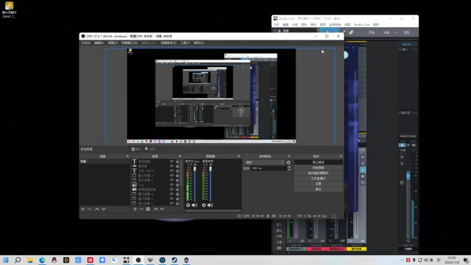Undock the controls panel header icon
The width and height of the screenshot is (471, 265).
coord(341,156)
